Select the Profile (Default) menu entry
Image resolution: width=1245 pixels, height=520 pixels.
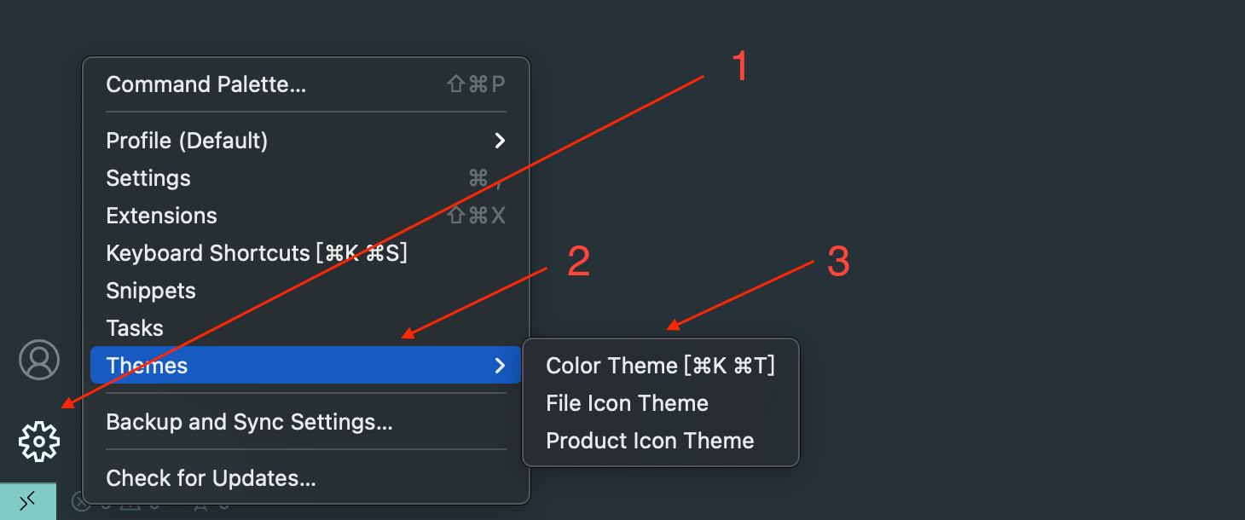[x=187, y=141]
